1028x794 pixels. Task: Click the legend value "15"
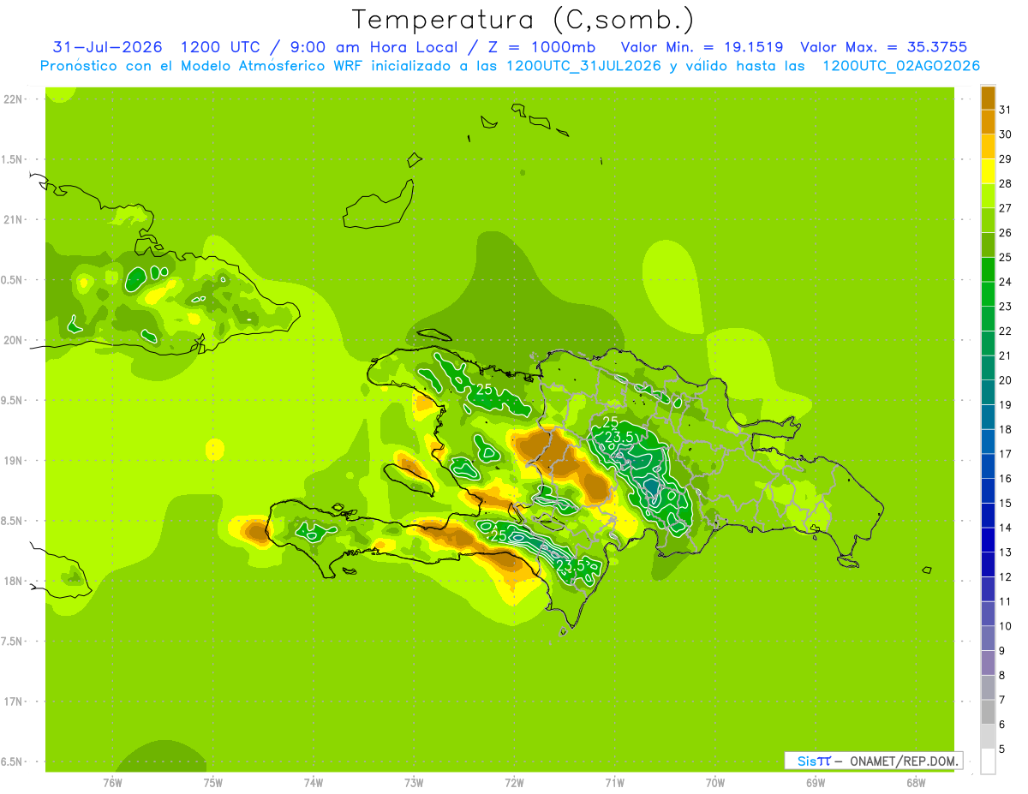tap(1006, 504)
